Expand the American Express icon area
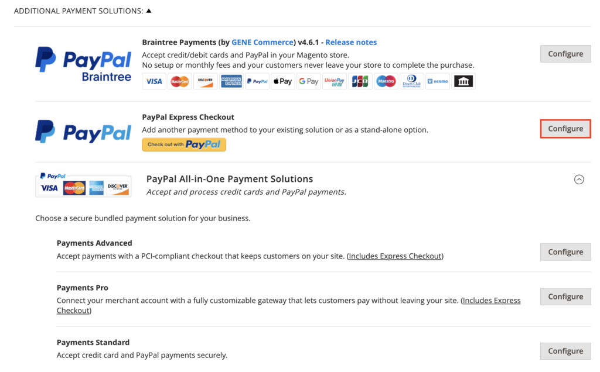Viewport: 600px width, 372px height. pos(230,81)
